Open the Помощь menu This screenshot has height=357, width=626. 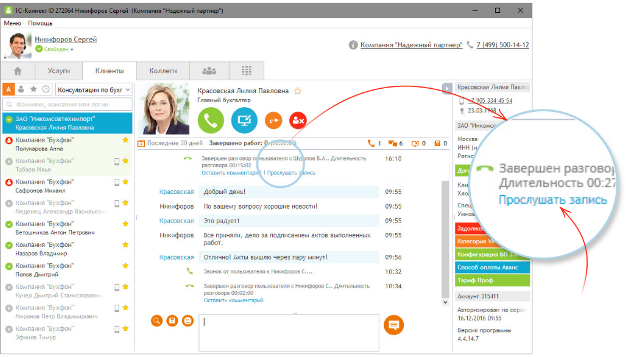pyautogui.click(x=40, y=23)
